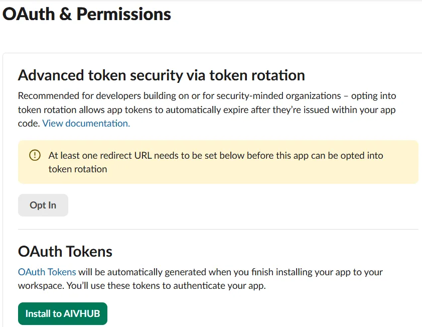Click the Install to AIVHUB button
Image resolution: width=422 pixels, height=327 pixels.
click(63, 313)
